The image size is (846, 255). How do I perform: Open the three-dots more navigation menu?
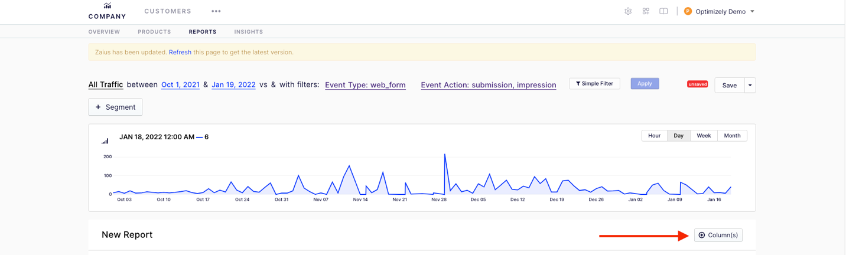[x=216, y=11]
